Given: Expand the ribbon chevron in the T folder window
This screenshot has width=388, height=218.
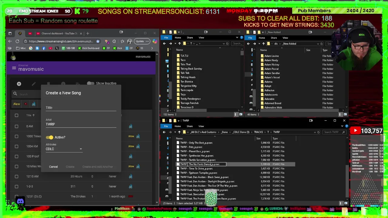Looking at the screenshot, I should [237, 38].
